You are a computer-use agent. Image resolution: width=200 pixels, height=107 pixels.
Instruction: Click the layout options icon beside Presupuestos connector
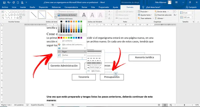pos(115,74)
